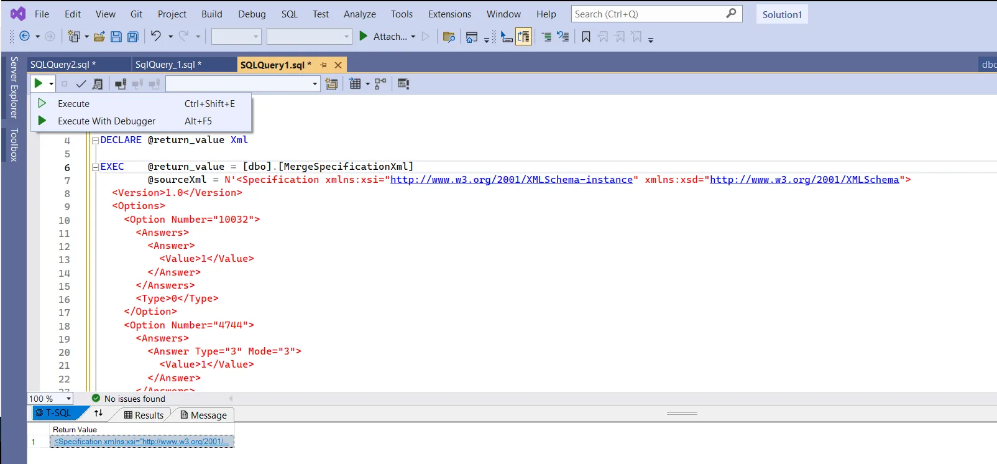This screenshot has width=997, height=464.
Task: Open the Results as Grid dropdown arrow
Action: (x=367, y=83)
